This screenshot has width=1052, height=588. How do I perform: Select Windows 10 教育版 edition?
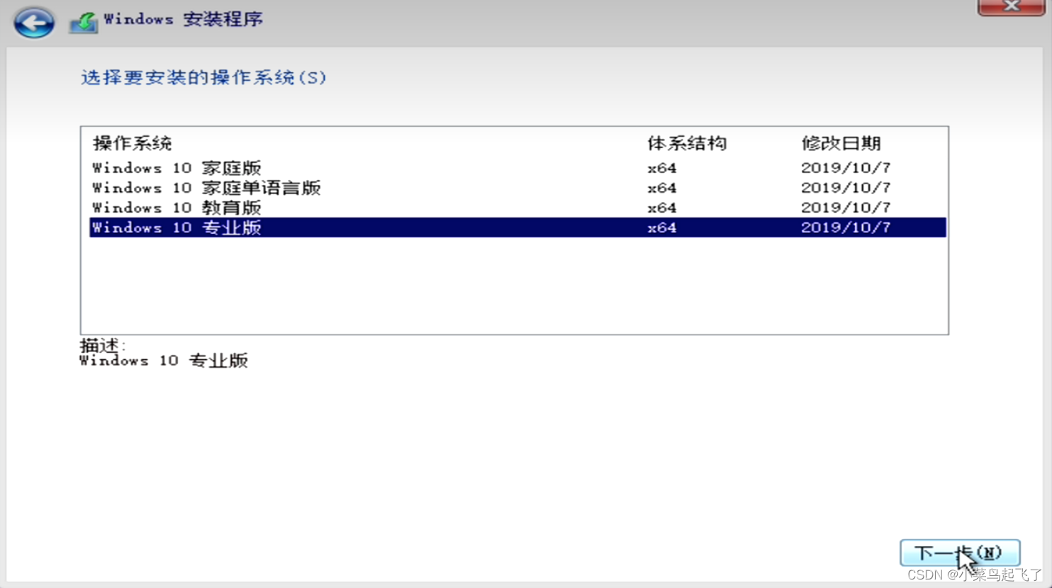coord(517,208)
